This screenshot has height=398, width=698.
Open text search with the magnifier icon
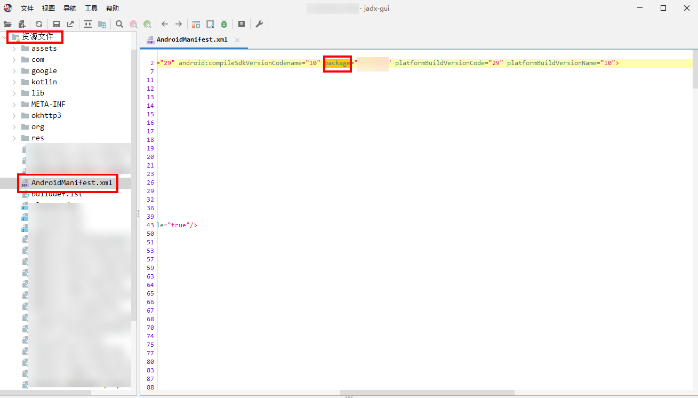[119, 24]
